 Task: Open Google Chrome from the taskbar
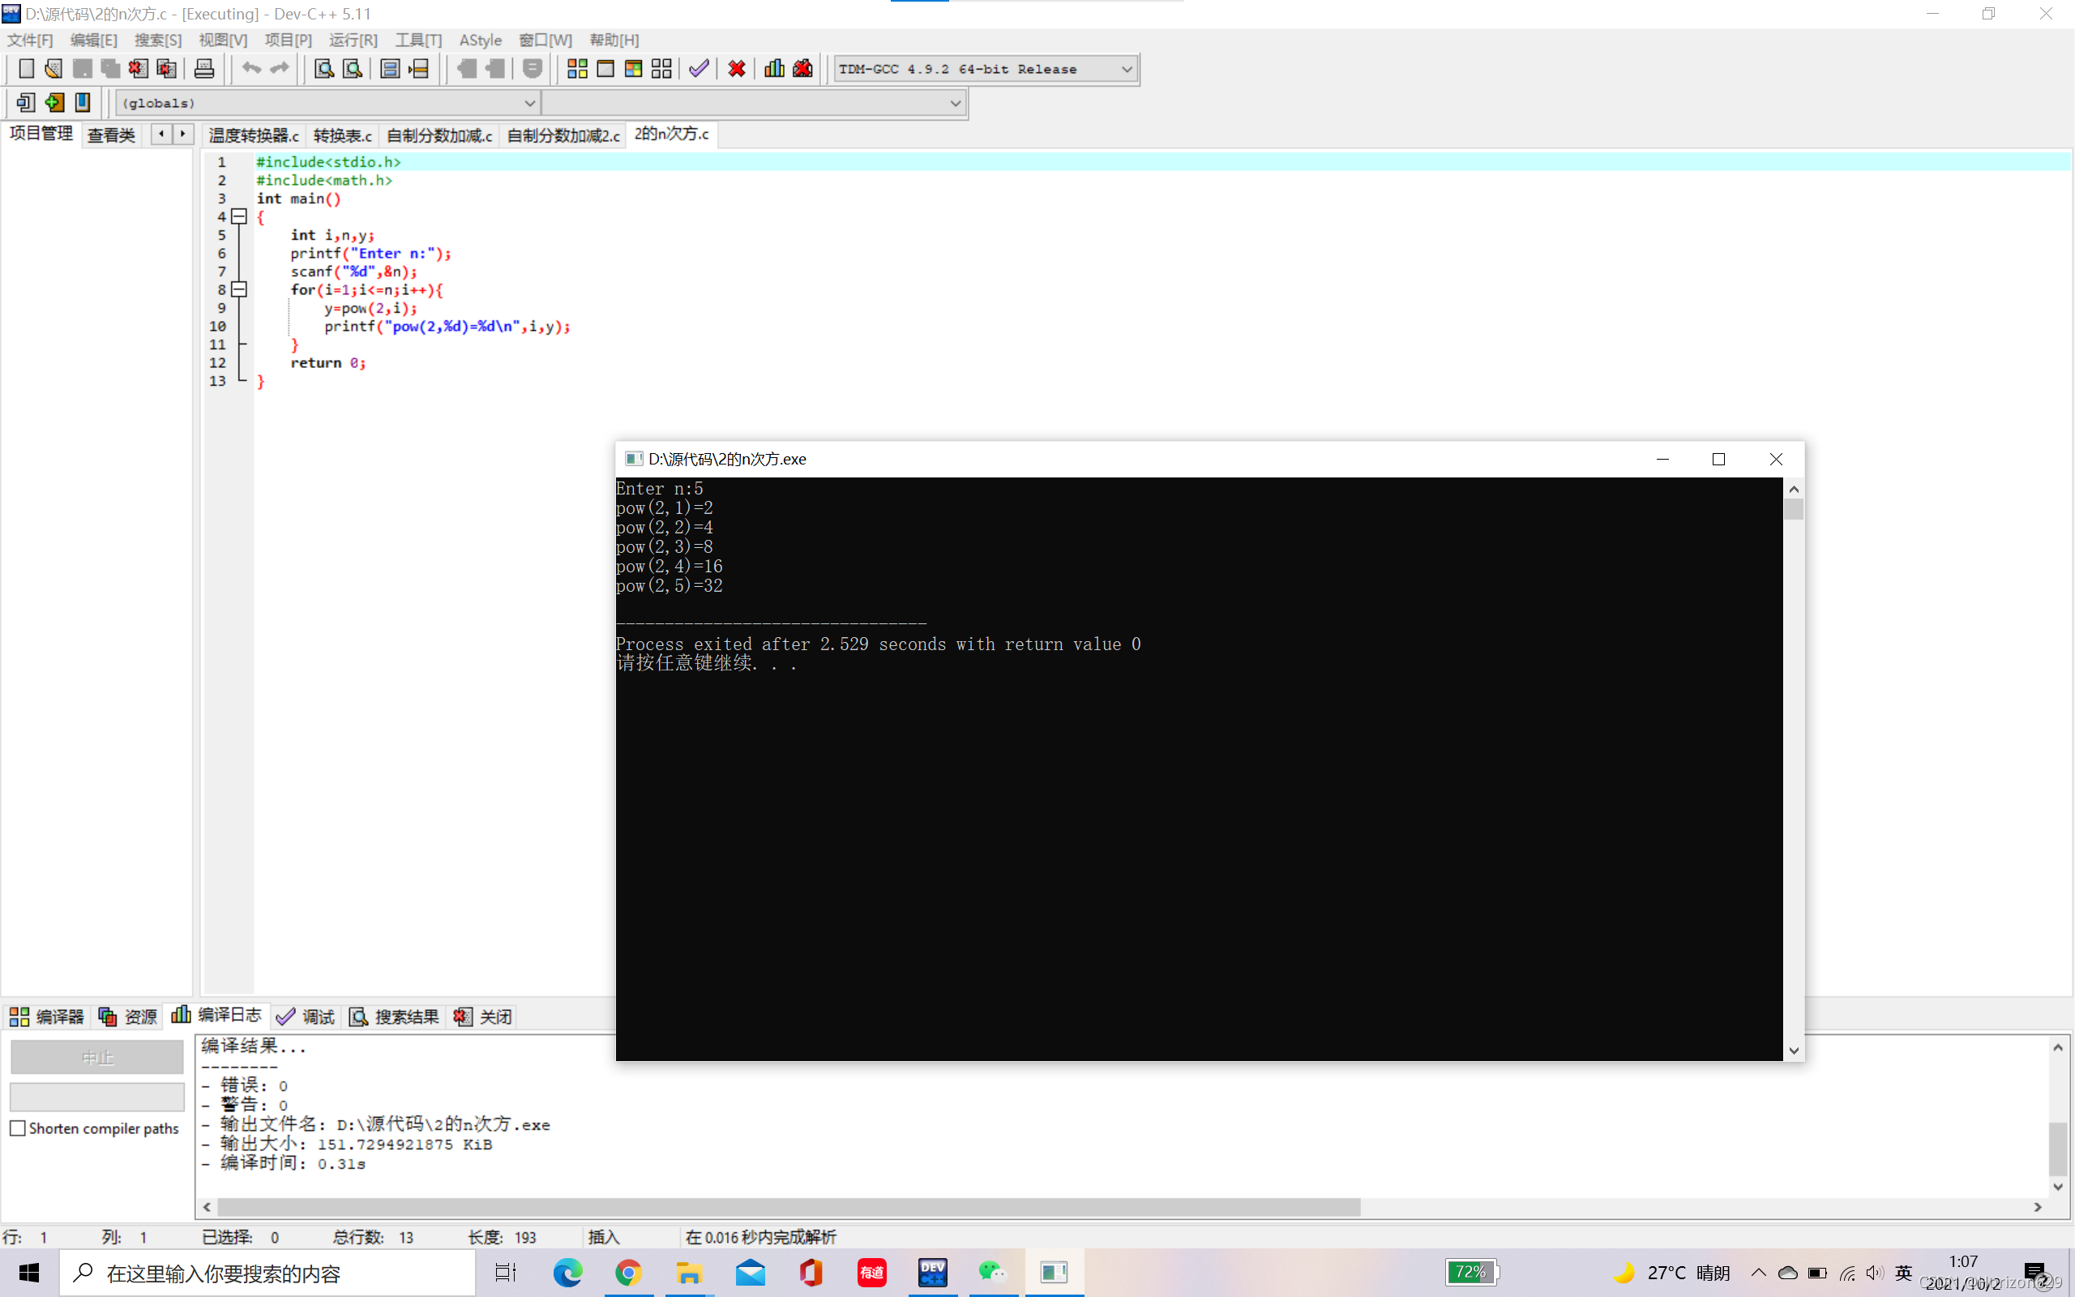coord(627,1273)
